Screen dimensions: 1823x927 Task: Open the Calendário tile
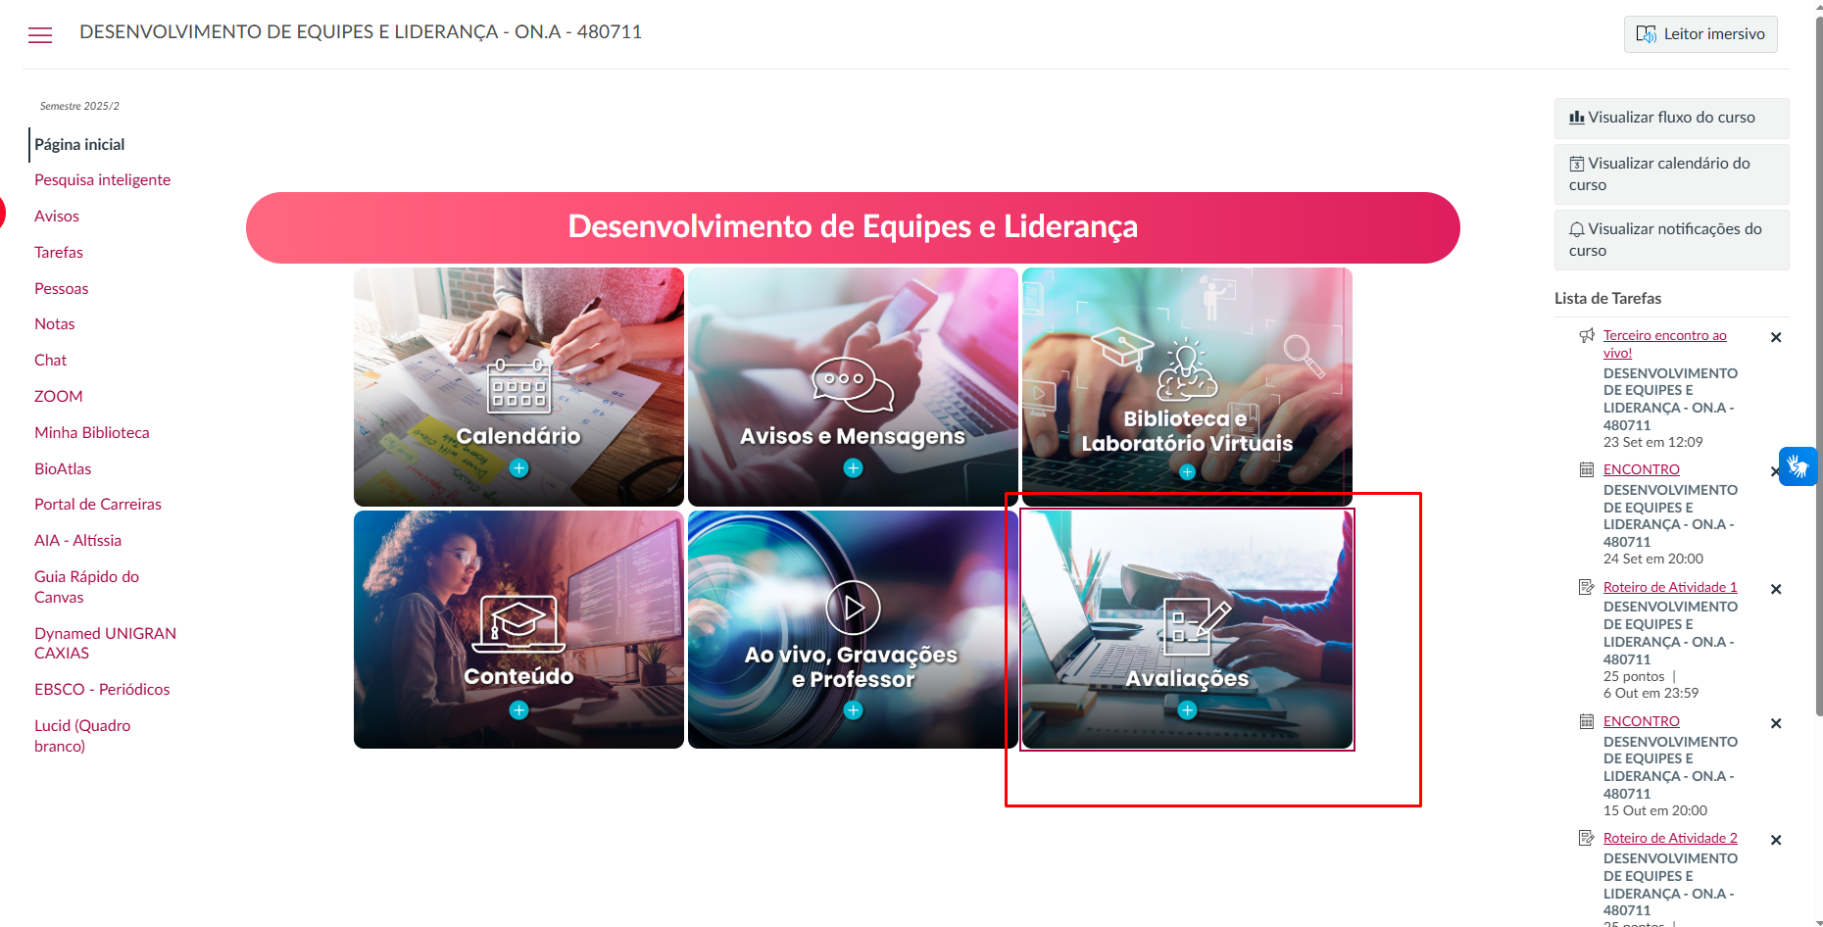(518, 386)
